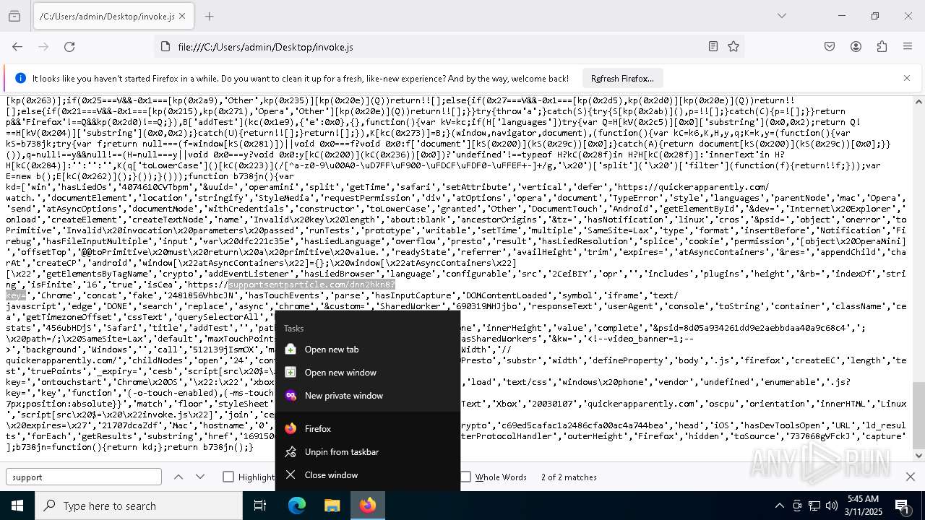Open the Firefox application menu
The width and height of the screenshot is (925, 520).
point(908,47)
